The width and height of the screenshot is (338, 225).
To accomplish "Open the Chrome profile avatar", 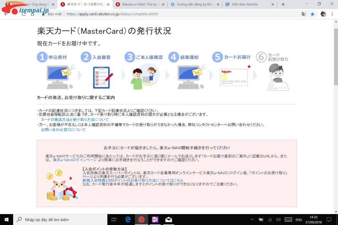I will (323, 14).
